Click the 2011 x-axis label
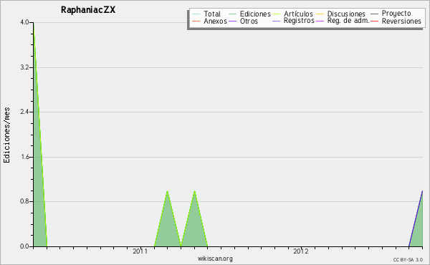This screenshot has height=265, width=430. click(x=140, y=251)
